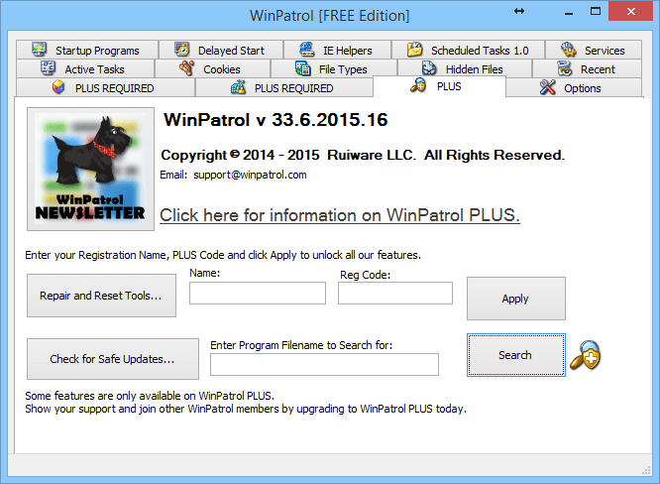Click Check for Safe Updates button
Screen dimensions: 660x484
[x=113, y=359]
